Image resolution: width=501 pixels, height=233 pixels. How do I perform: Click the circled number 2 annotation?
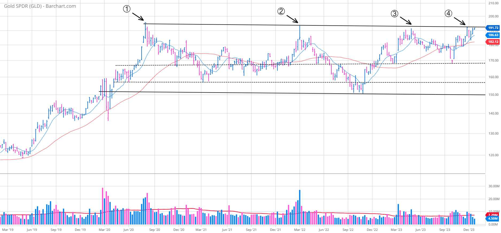[281, 11]
